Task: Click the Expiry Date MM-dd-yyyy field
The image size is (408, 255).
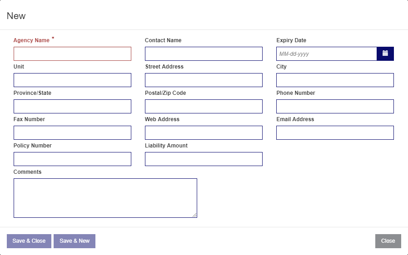Action: (x=327, y=54)
